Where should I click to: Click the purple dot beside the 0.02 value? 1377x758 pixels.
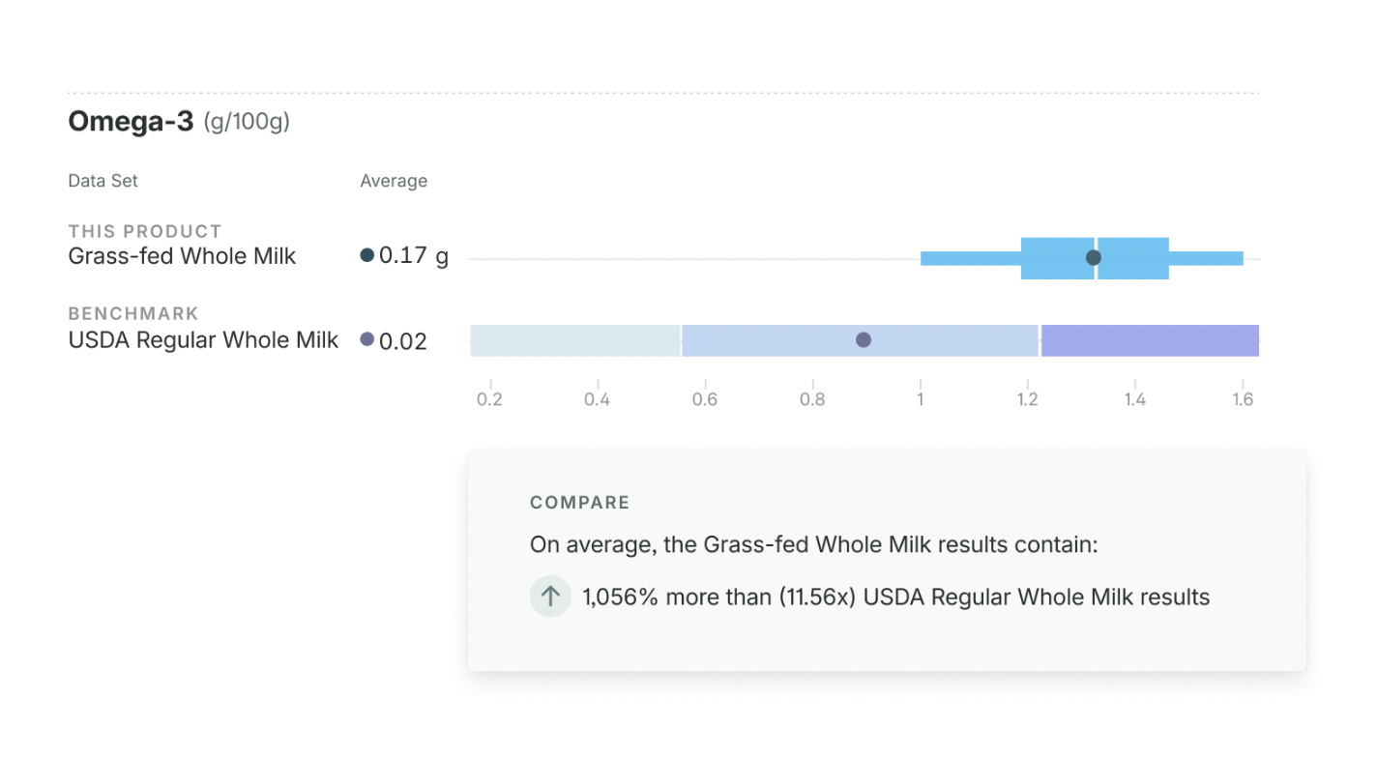[366, 339]
